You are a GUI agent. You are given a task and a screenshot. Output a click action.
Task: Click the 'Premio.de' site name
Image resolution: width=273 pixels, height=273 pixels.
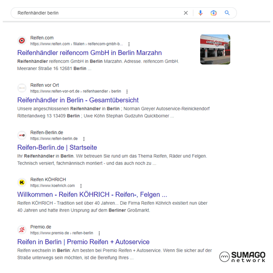tap(40, 227)
